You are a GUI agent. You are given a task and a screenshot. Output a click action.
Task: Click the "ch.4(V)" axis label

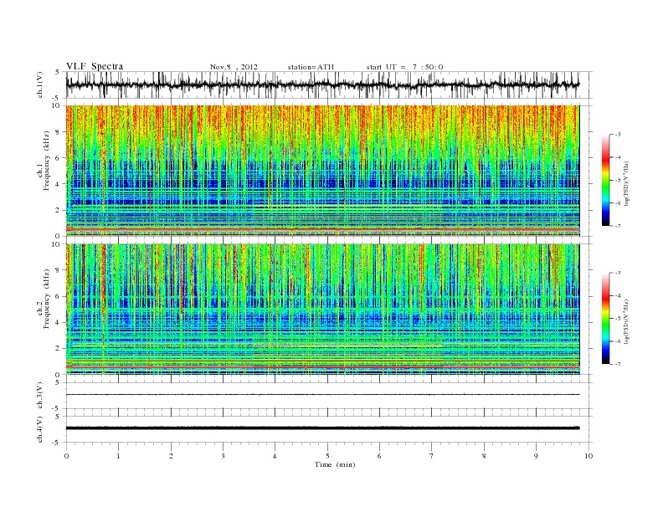coord(40,429)
